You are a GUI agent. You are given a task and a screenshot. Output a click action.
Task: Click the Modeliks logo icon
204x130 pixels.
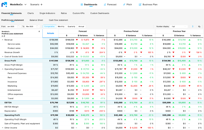click(4, 5)
